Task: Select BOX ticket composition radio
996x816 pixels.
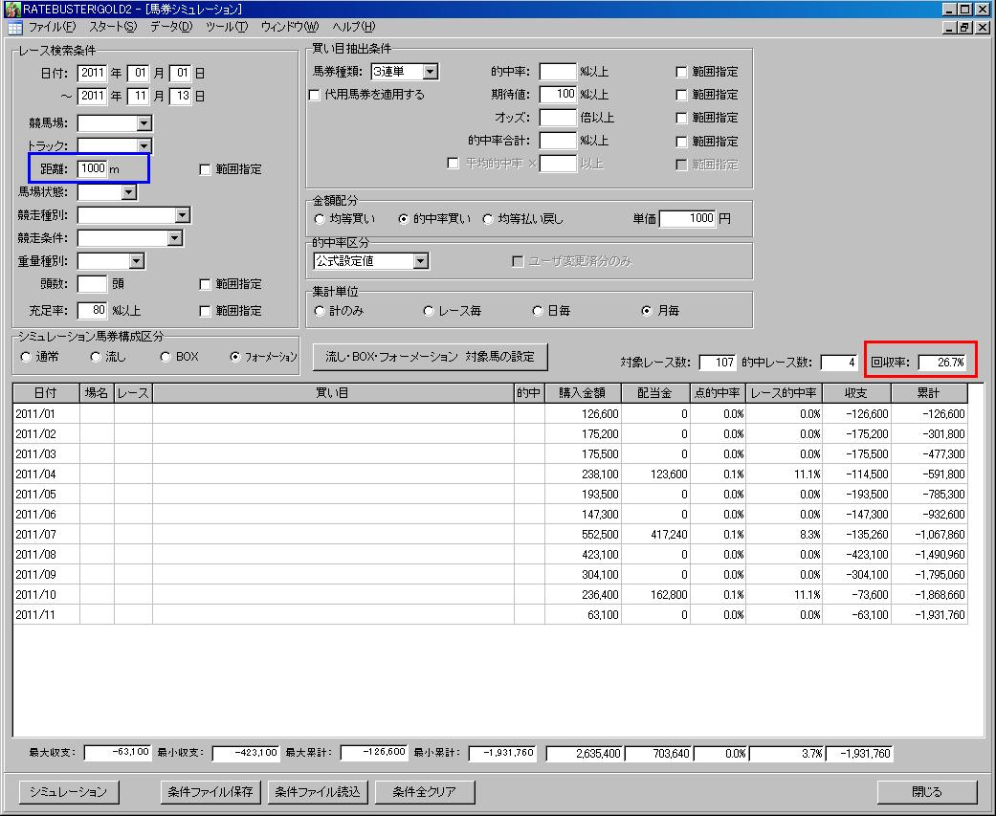Action: click(x=166, y=357)
